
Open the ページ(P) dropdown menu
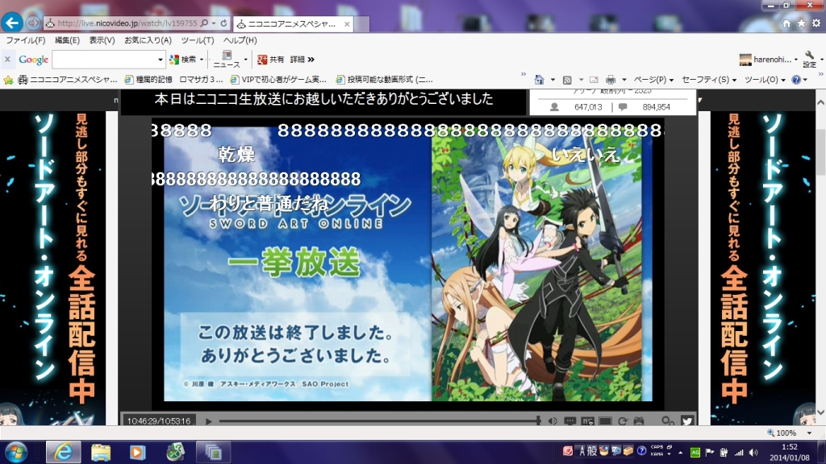pyautogui.click(x=653, y=80)
